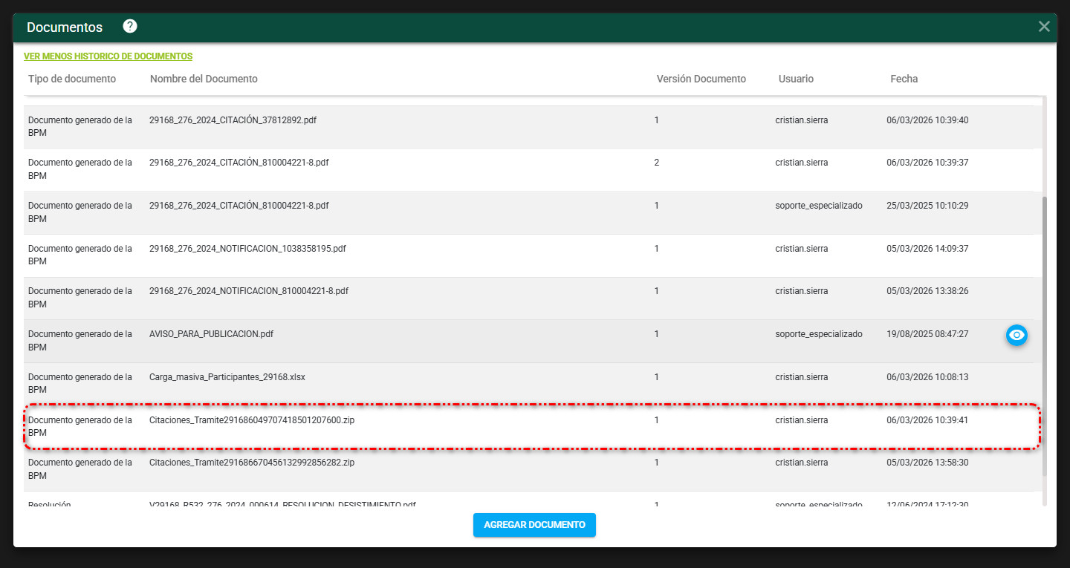
Task: Click the 'Usuario' column header
Action: [796, 79]
